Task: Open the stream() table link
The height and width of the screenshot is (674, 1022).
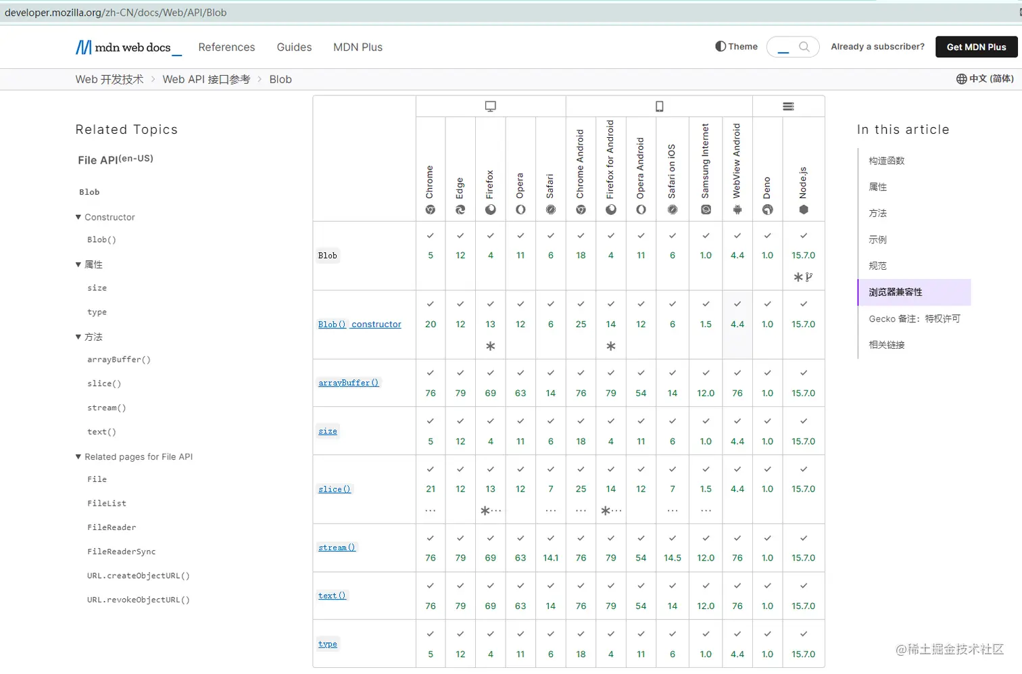Action: (x=337, y=548)
